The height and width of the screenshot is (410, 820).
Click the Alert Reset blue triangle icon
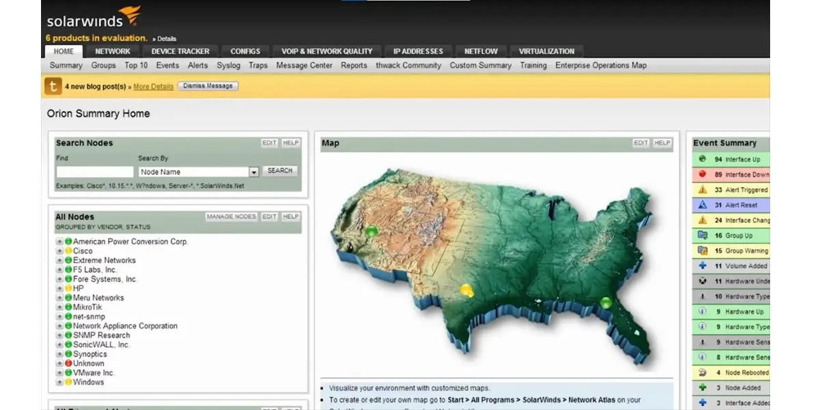[702, 204]
